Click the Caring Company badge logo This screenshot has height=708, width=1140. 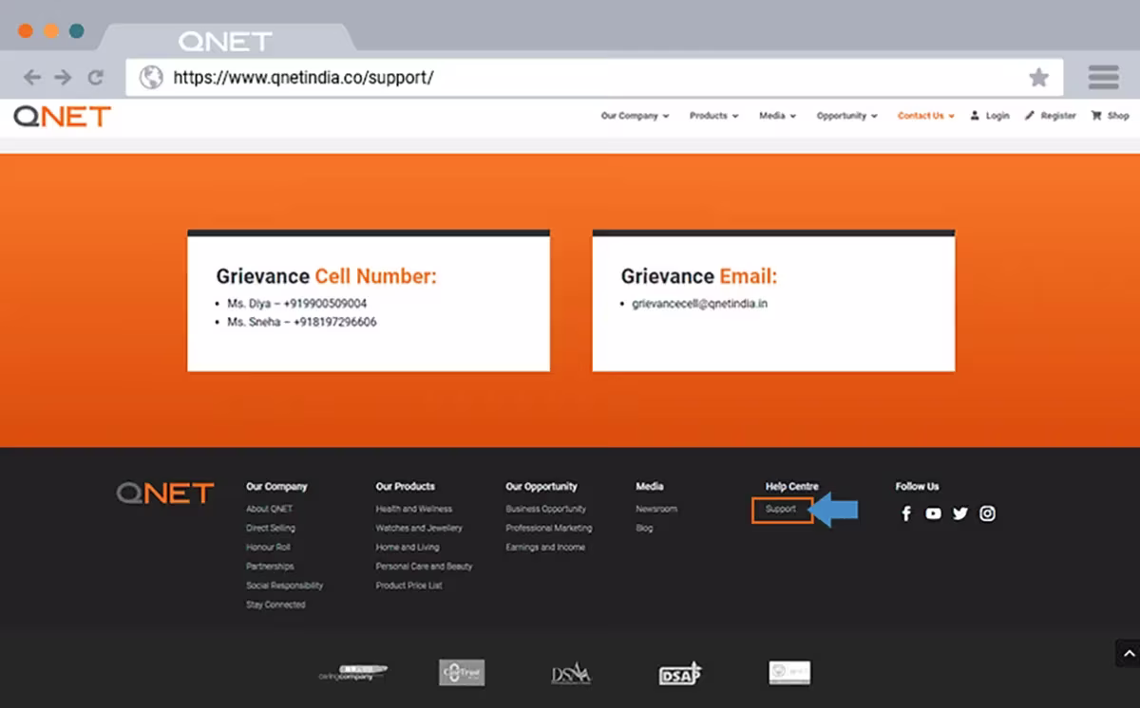tap(352, 673)
